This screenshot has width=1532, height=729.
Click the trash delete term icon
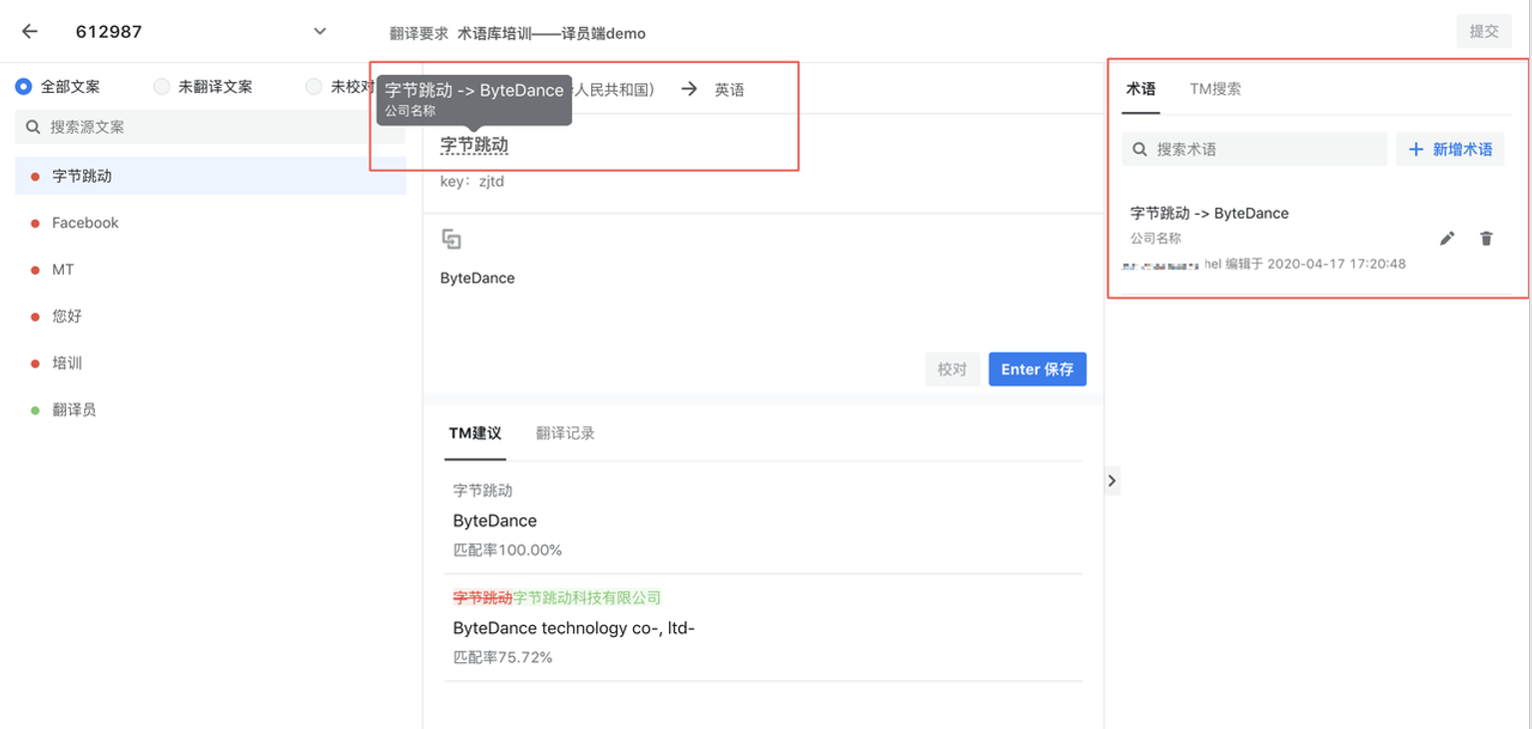tap(1486, 239)
